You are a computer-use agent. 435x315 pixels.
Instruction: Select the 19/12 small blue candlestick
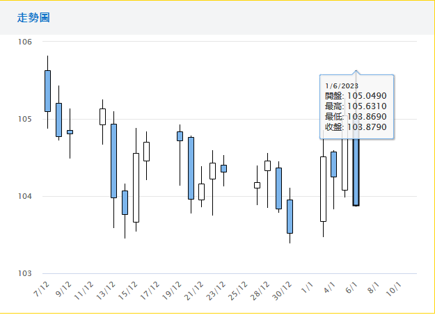click(180, 136)
